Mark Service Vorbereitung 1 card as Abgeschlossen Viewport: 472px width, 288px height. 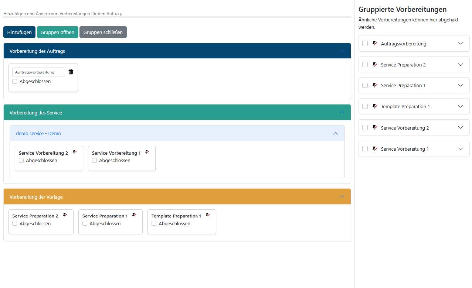point(95,161)
